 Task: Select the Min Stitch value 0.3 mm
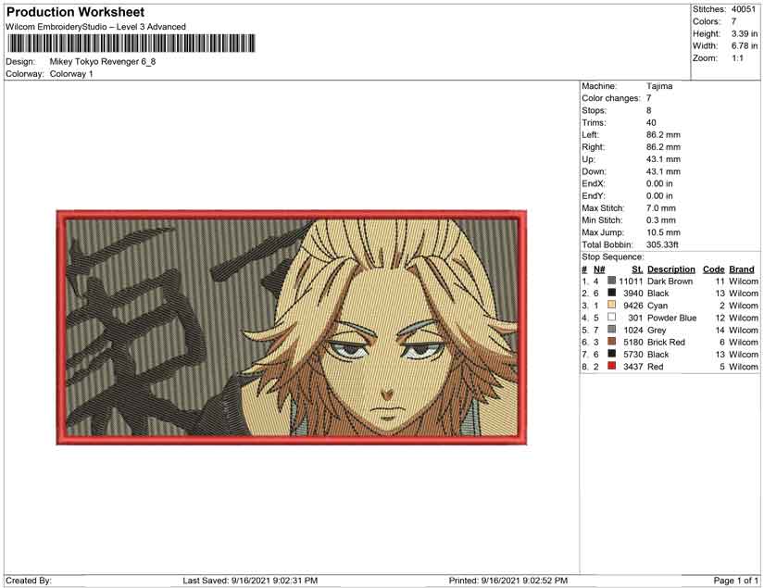click(661, 220)
